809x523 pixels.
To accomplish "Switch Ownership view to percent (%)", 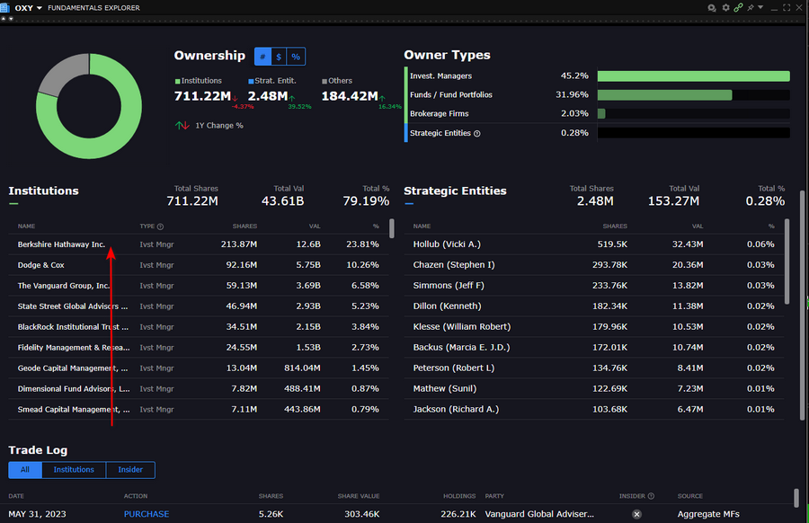I will point(296,57).
